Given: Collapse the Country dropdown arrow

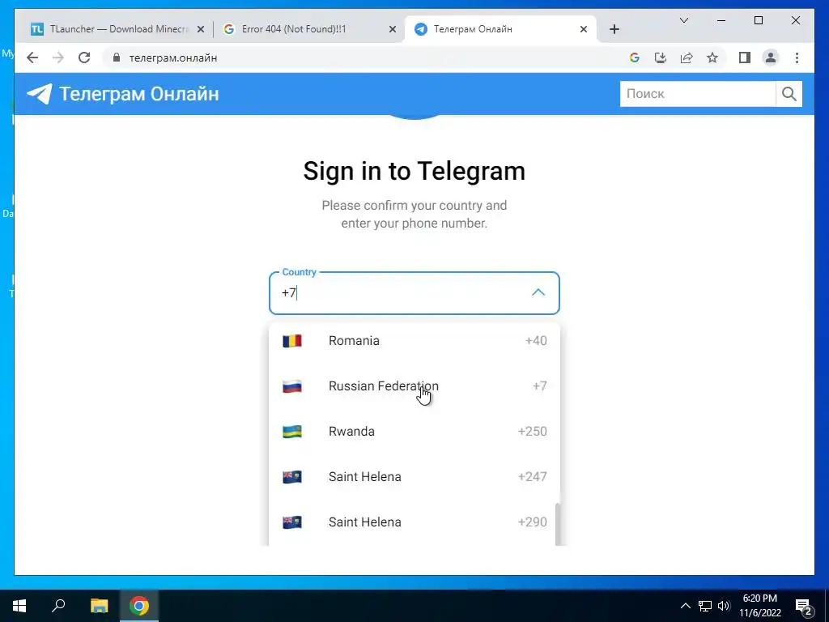Looking at the screenshot, I should point(538,292).
